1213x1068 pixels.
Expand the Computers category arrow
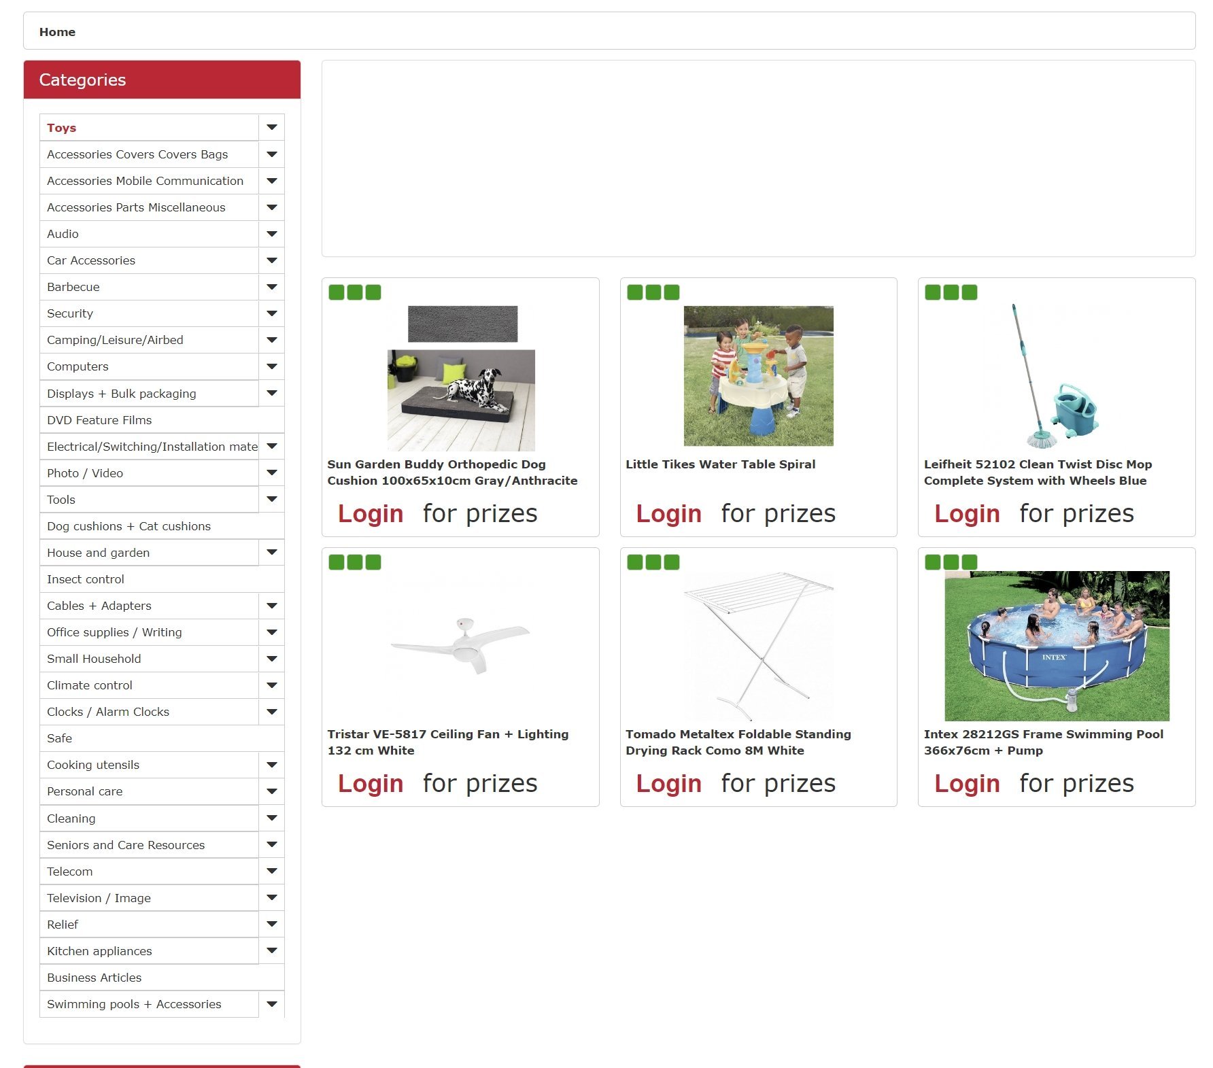271,366
